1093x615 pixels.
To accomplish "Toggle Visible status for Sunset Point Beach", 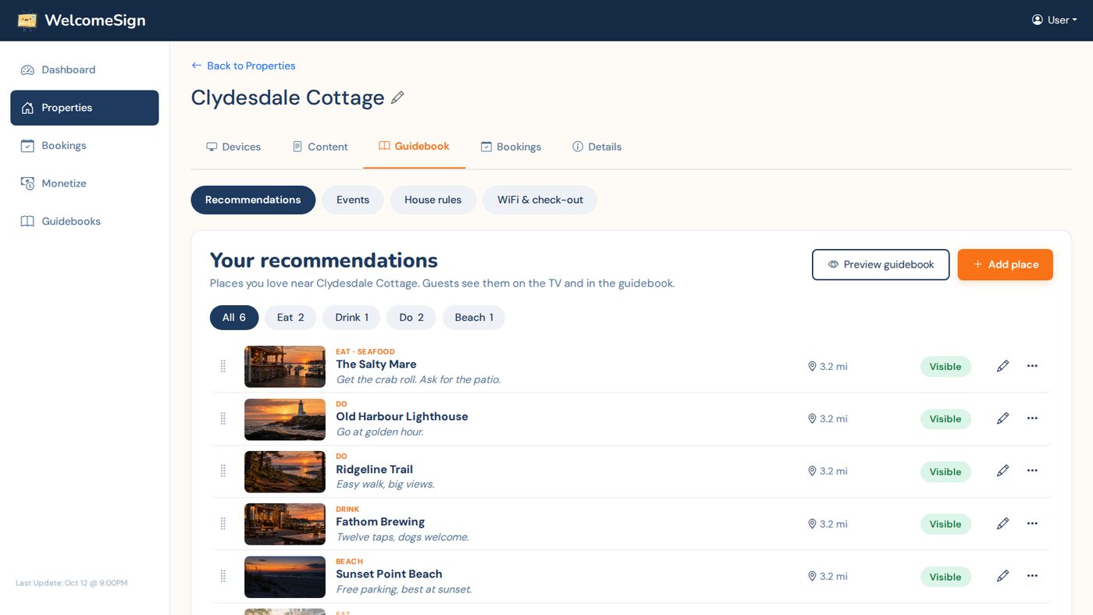I will click(945, 577).
